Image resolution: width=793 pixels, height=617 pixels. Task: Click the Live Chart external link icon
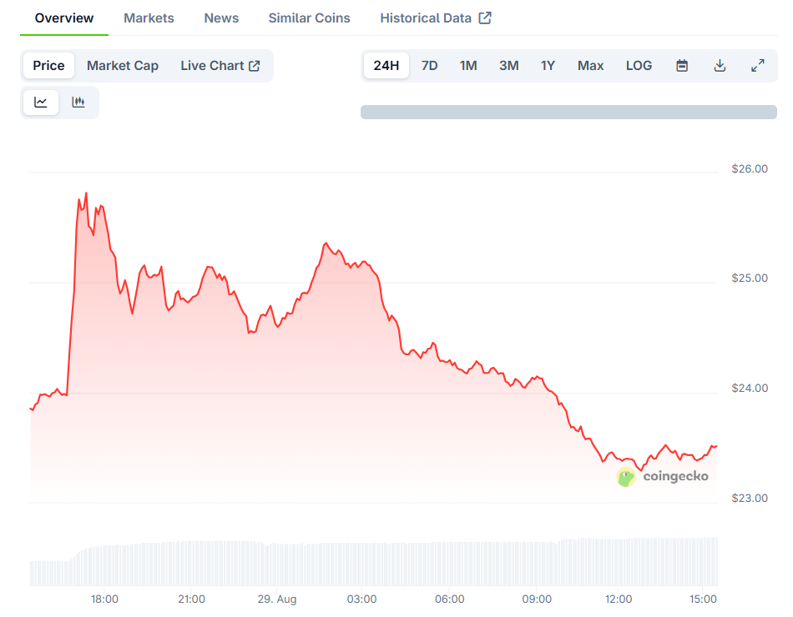255,66
